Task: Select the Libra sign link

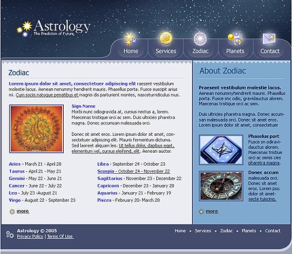Action: point(103,164)
